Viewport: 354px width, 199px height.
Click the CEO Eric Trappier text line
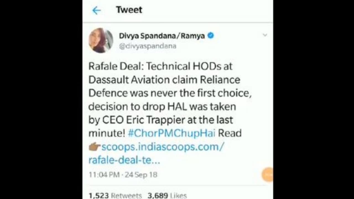pos(161,120)
